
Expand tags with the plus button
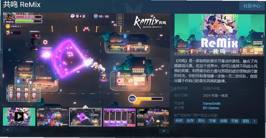(254, 121)
